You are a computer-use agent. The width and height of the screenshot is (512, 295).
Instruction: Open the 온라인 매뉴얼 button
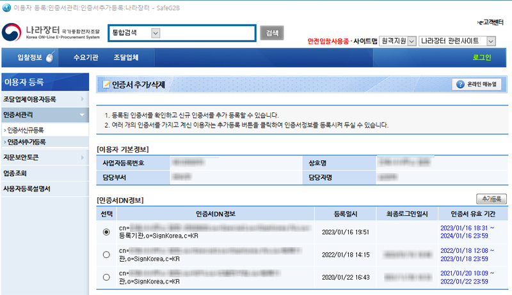[477, 84]
